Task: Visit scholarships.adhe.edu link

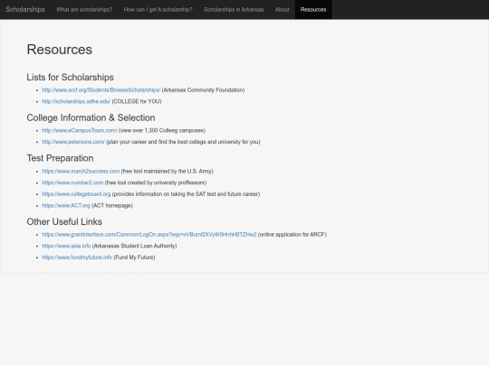Action: coord(76,101)
